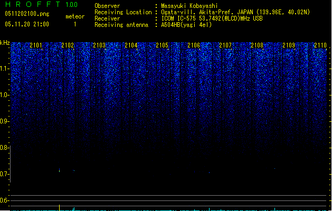Screen dimensions: 332x211
Task: Click the Receiver ICOM IC-575 text
Action: coord(212,18)
